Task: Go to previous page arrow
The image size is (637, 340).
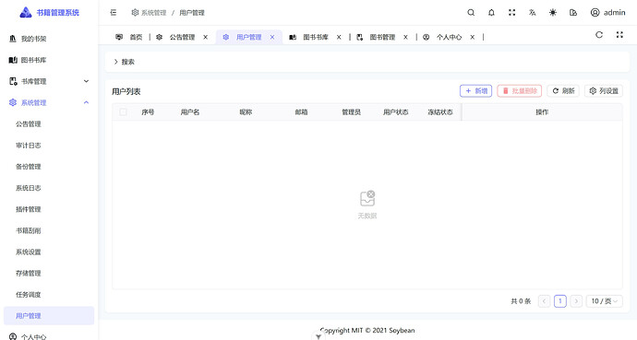Action: 545,301
